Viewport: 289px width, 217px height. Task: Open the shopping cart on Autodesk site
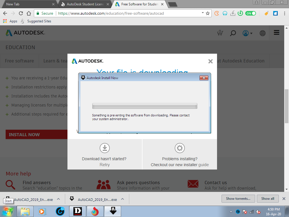(x=220, y=33)
